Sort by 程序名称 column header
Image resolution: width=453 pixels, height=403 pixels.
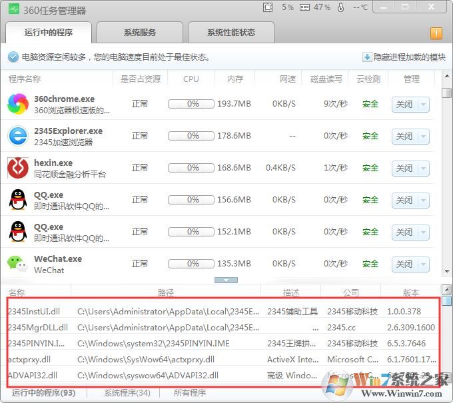coord(25,79)
